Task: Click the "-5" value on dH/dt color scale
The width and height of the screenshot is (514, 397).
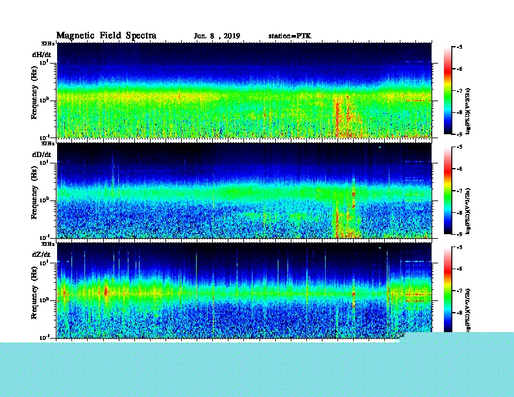Action: pyautogui.click(x=459, y=47)
